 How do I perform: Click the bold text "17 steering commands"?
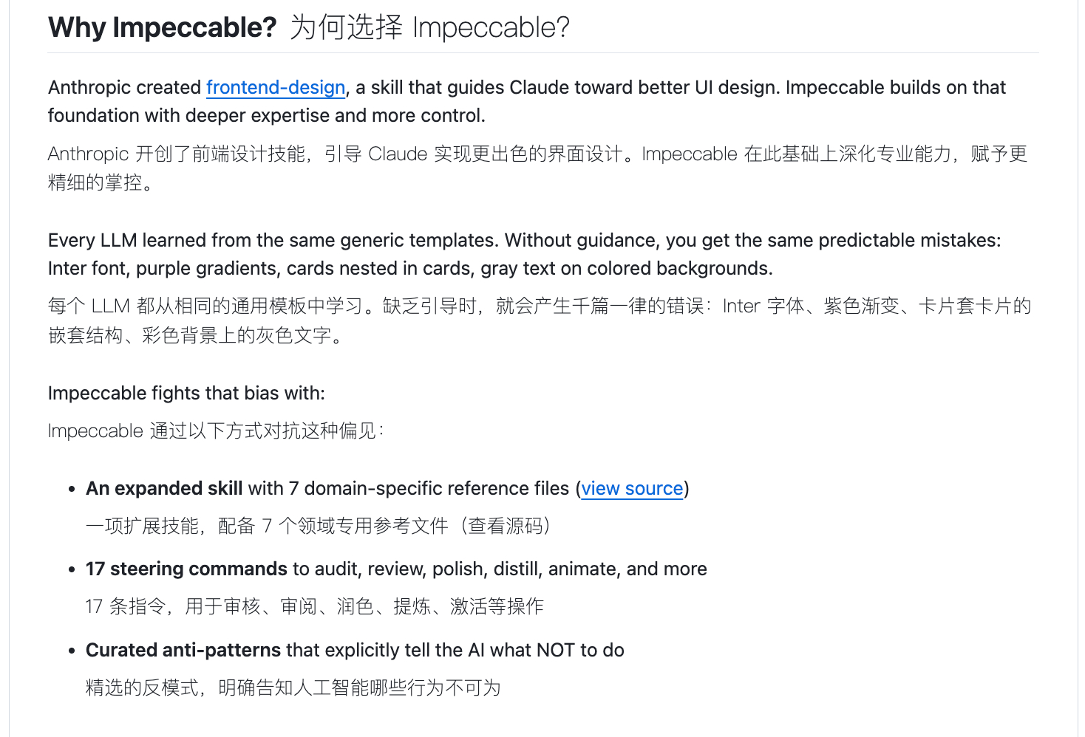186,569
